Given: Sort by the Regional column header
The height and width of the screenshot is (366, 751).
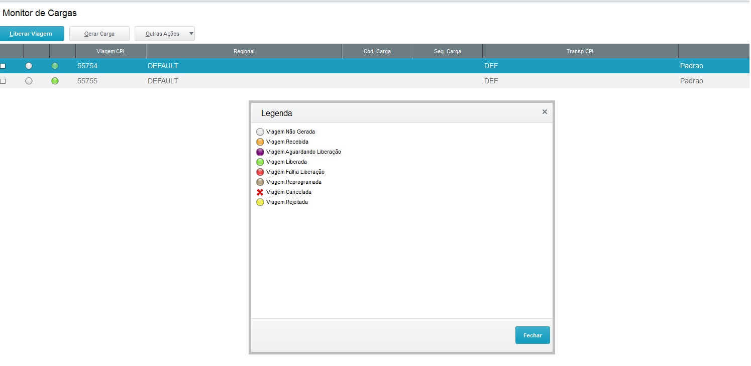Looking at the screenshot, I should (x=244, y=51).
